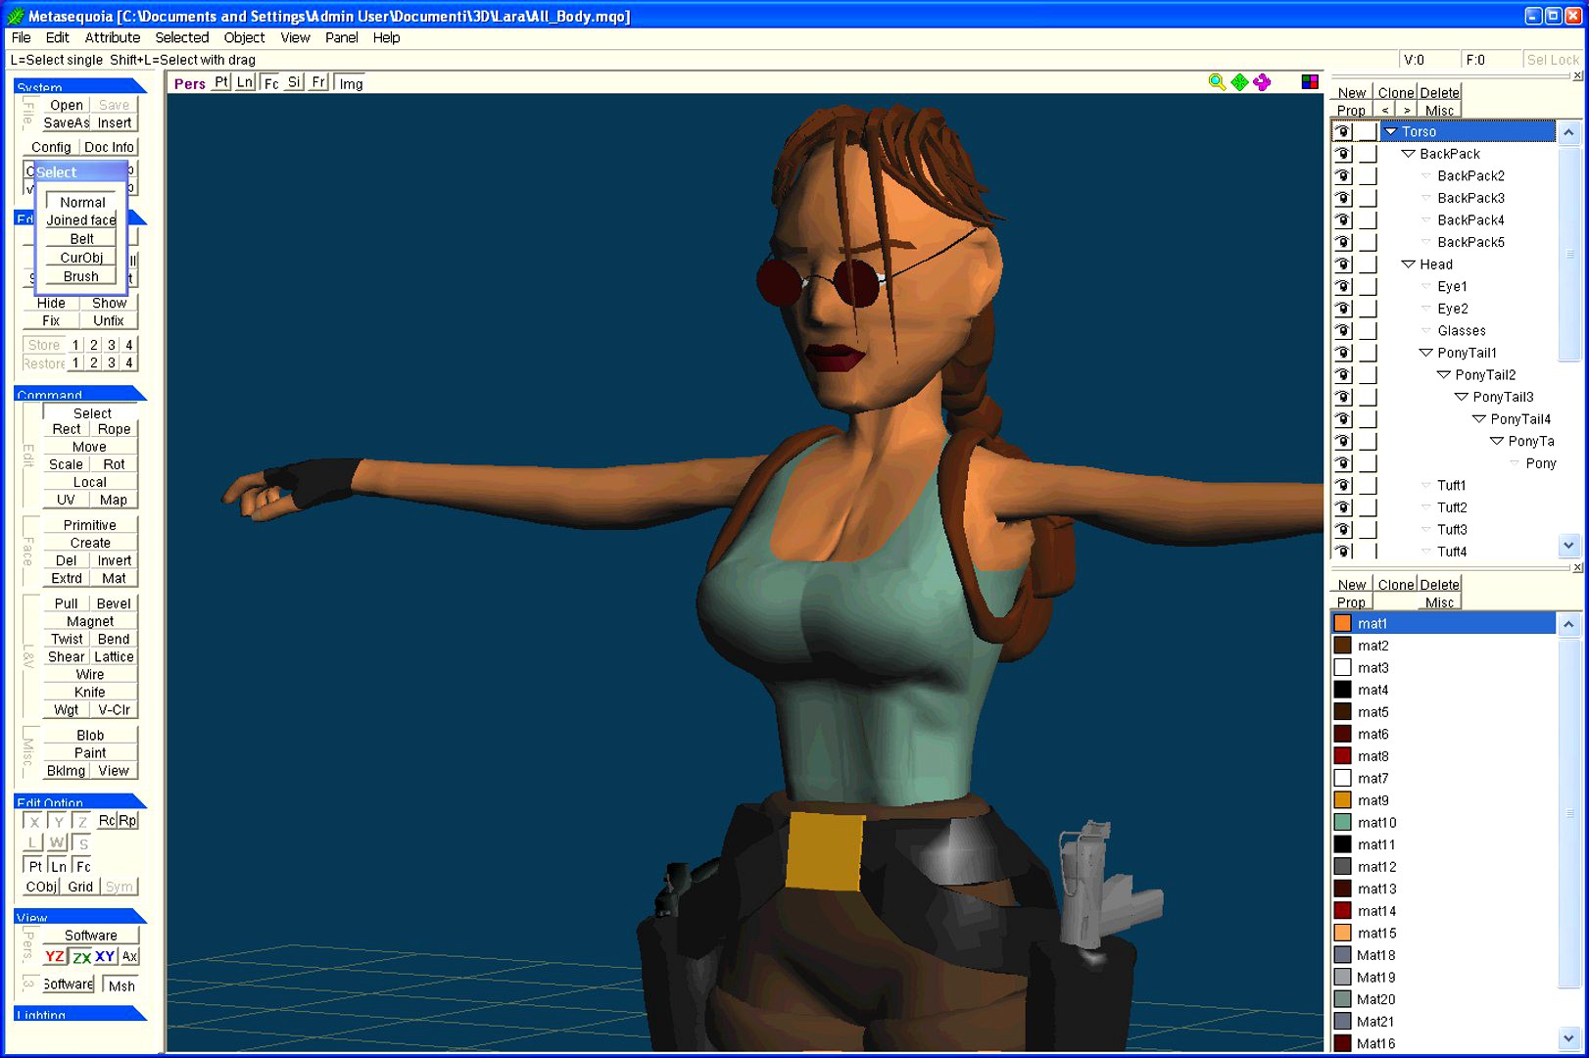Image resolution: width=1589 pixels, height=1058 pixels.
Task: Click the four-color view layout icon
Action: coord(1310,82)
